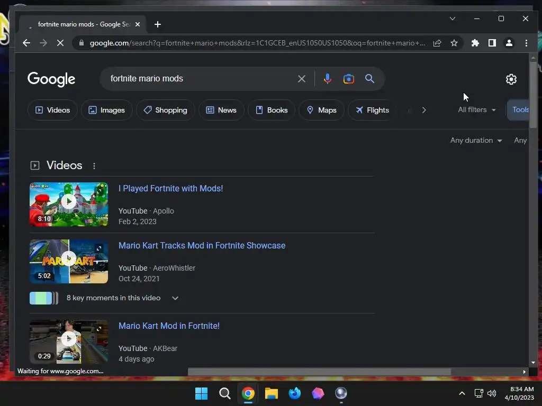Click the horizontal scrollbar thumb

(319, 372)
